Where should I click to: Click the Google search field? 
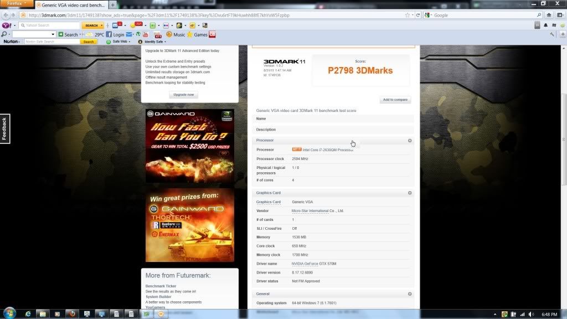(x=484, y=15)
